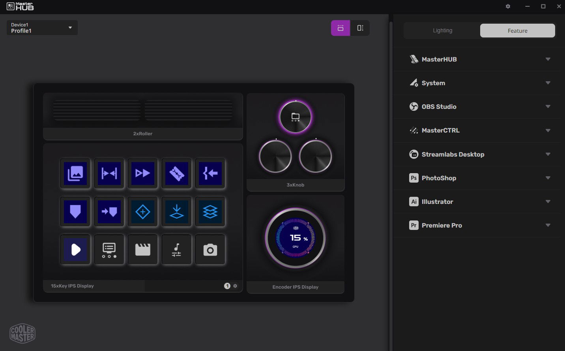Switch to horizontal device layout view
565x351 pixels.
pos(340,28)
